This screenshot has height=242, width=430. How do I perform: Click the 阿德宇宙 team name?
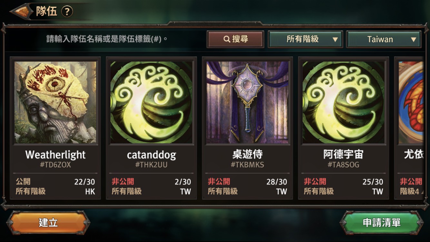[343, 155]
